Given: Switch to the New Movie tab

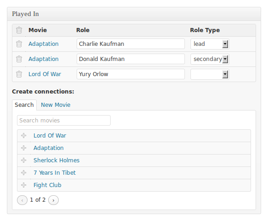Looking at the screenshot, I should pos(56,105).
